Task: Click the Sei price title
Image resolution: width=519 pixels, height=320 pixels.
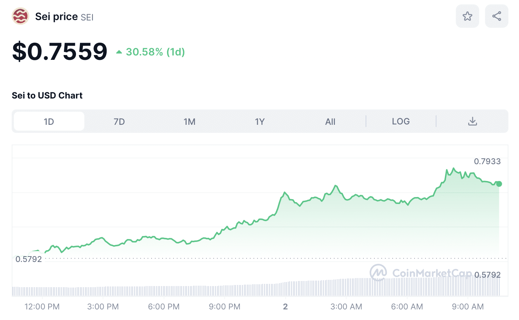Action: coord(56,16)
